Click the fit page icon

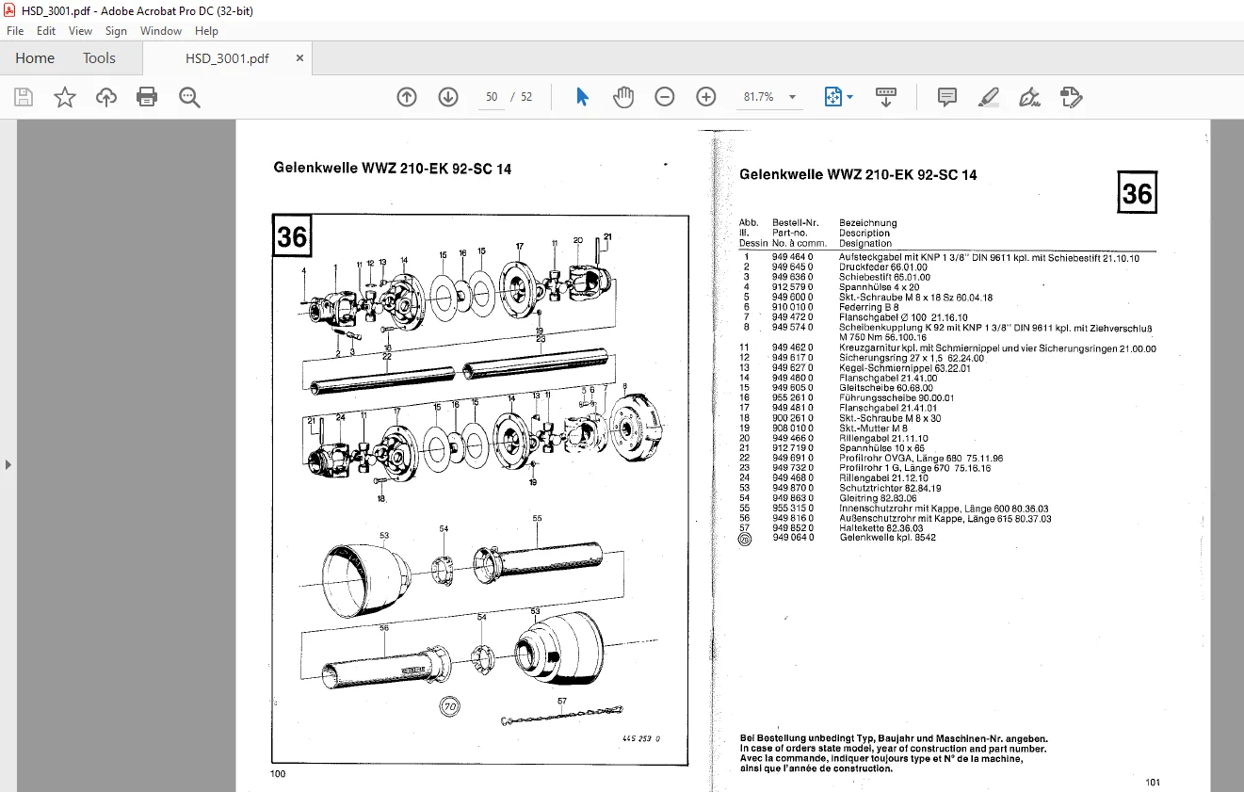832,97
